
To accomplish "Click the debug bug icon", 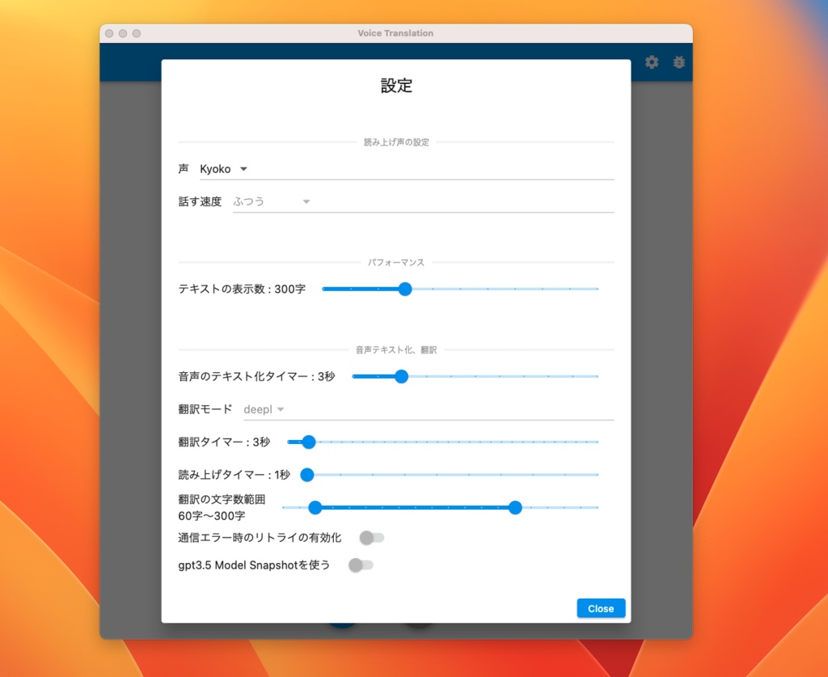I will point(679,62).
